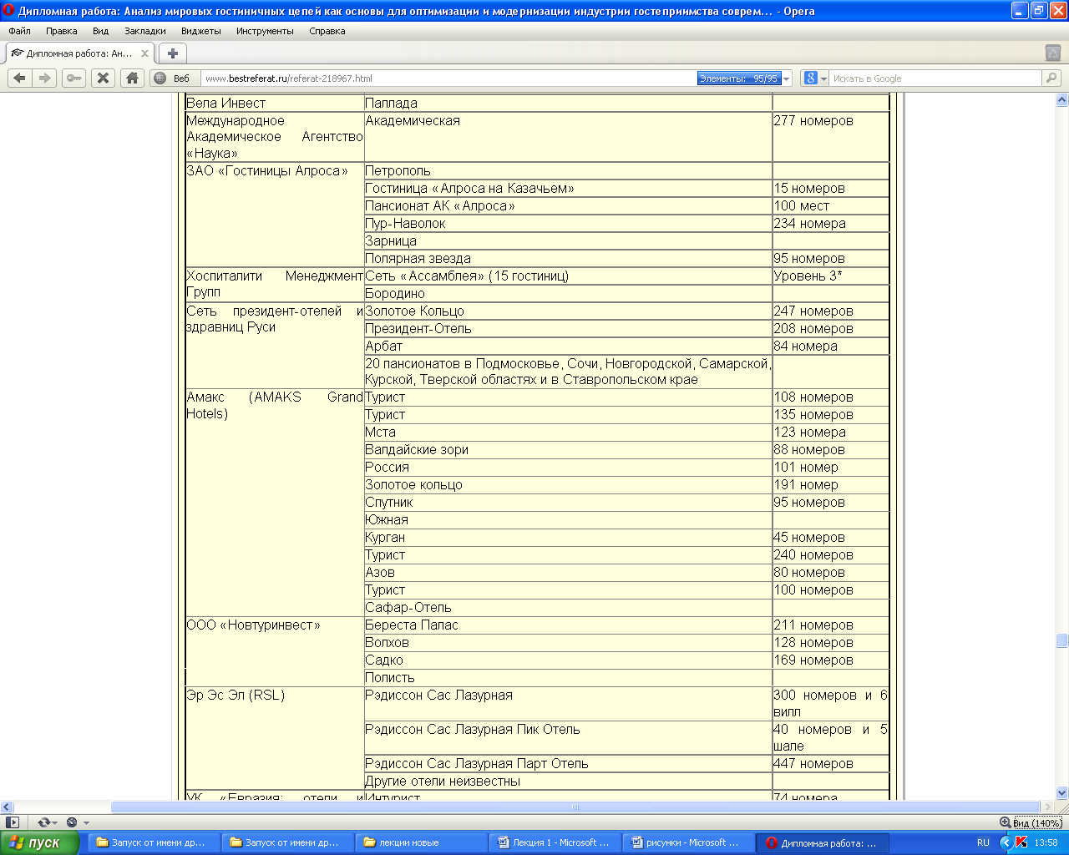This screenshot has width=1069, height=855.
Task: Open a new tab with the plus button
Action: pyautogui.click(x=173, y=53)
